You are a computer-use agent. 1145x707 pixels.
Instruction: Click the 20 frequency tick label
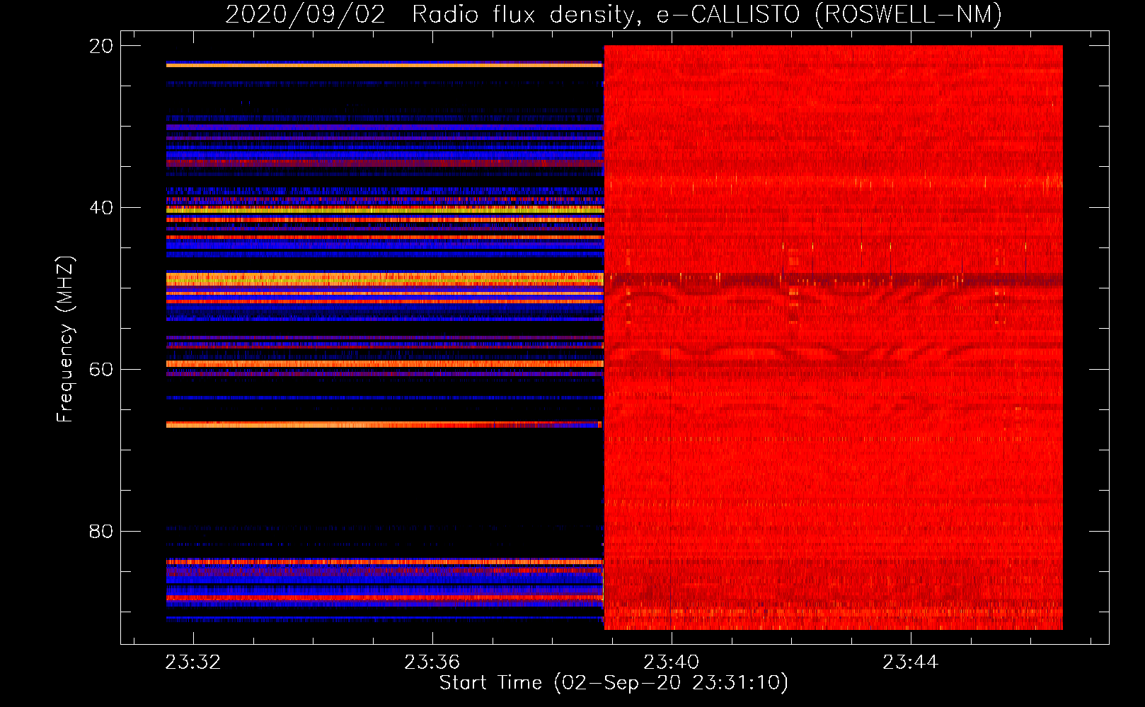[101, 46]
